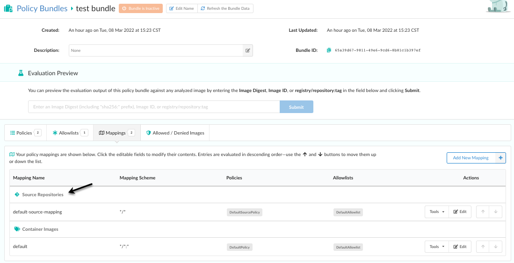The image size is (514, 263).
Task: Edit the default-source-mapping row
Action: coord(460,212)
